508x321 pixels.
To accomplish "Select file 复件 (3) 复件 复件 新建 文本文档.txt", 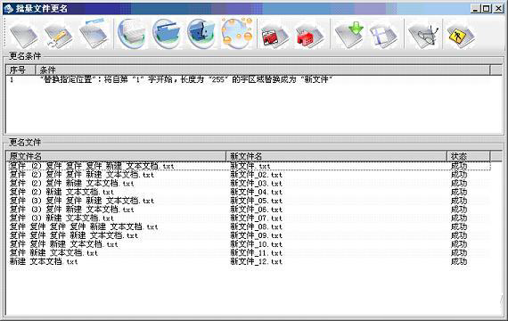I will coord(82,201).
